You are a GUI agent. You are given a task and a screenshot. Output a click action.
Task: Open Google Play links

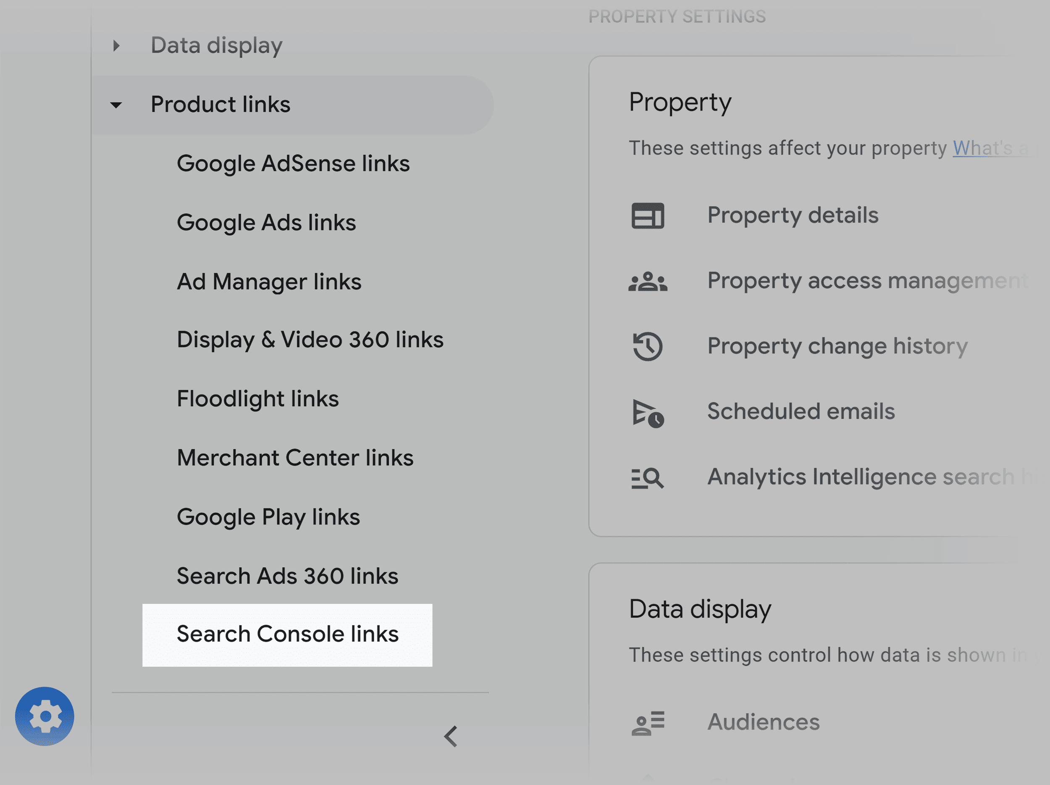268,517
